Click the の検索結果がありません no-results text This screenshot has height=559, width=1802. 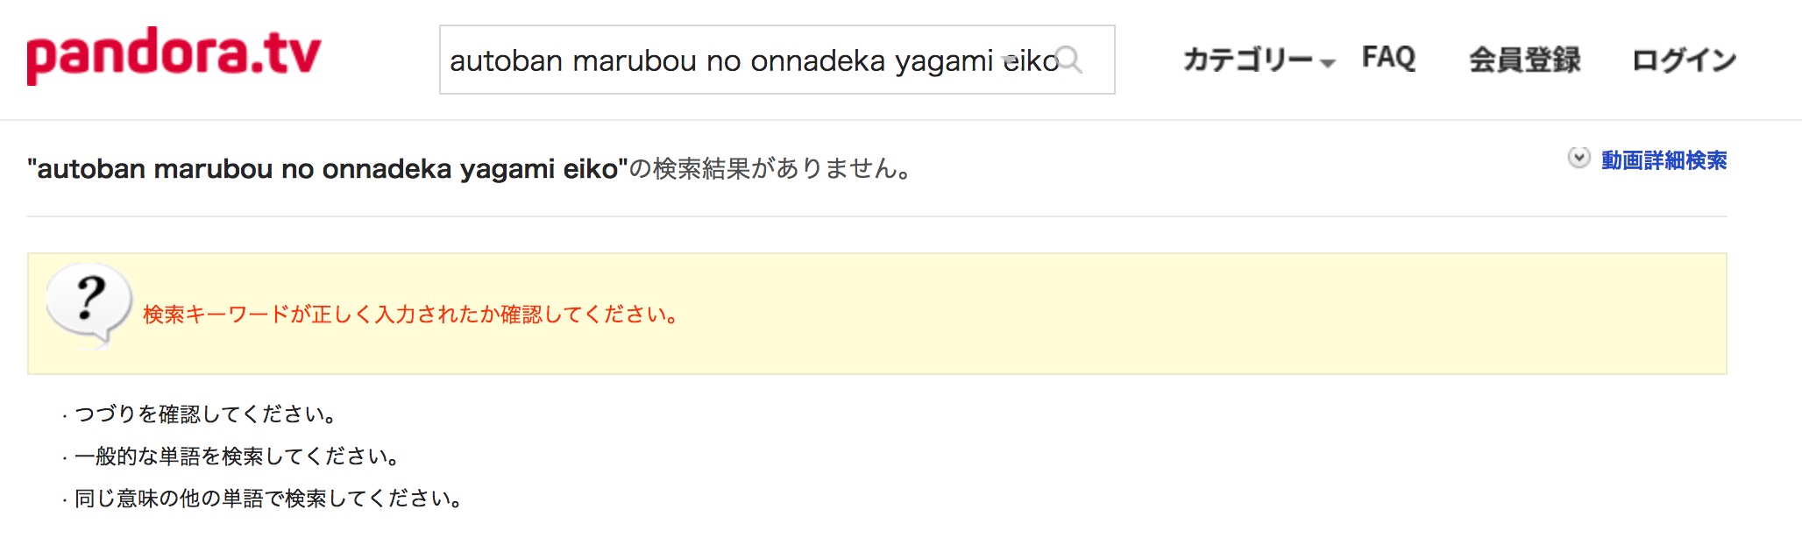771,168
